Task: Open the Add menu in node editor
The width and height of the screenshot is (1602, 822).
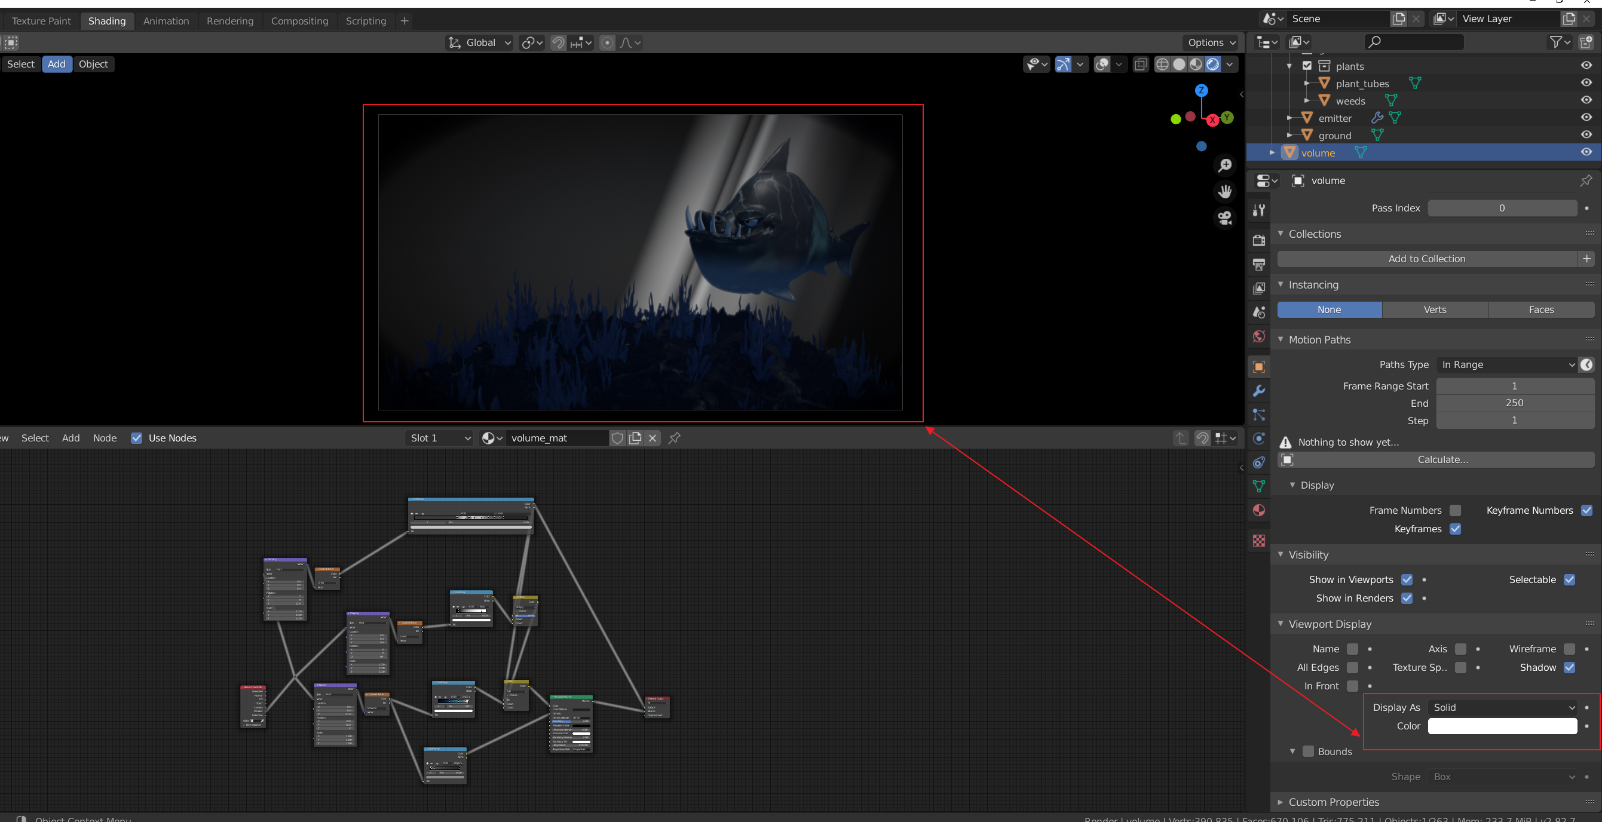Action: [x=71, y=438]
